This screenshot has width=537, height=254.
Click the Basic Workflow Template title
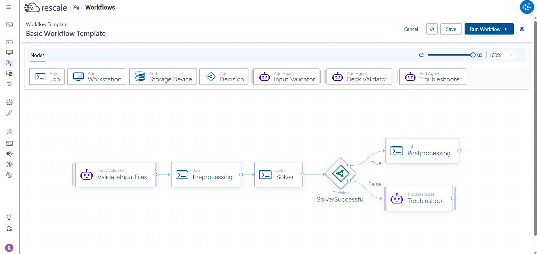click(66, 34)
